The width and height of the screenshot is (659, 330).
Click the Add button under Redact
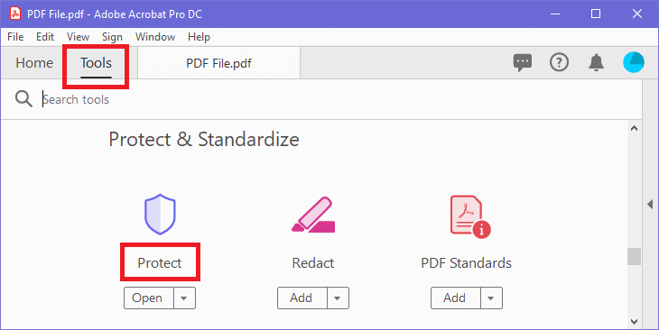[302, 298]
